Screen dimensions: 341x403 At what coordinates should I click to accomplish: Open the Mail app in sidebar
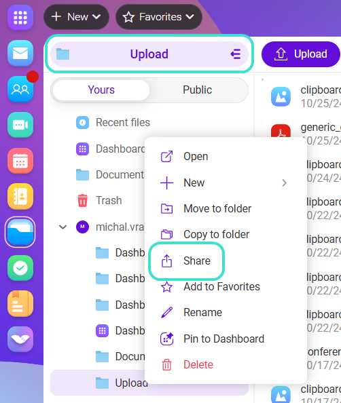point(20,53)
